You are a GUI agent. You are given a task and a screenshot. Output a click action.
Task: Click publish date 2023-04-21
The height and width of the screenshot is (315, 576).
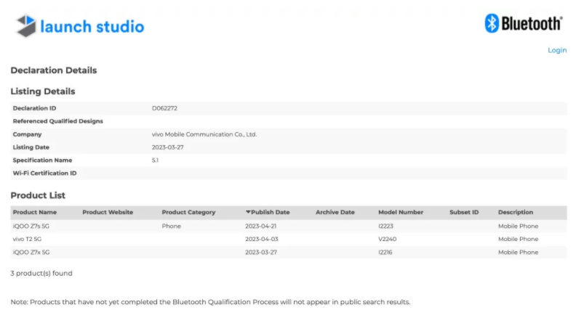[x=261, y=226]
